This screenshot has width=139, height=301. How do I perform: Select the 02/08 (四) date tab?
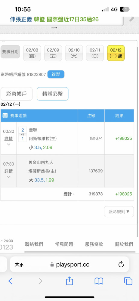click(32, 53)
